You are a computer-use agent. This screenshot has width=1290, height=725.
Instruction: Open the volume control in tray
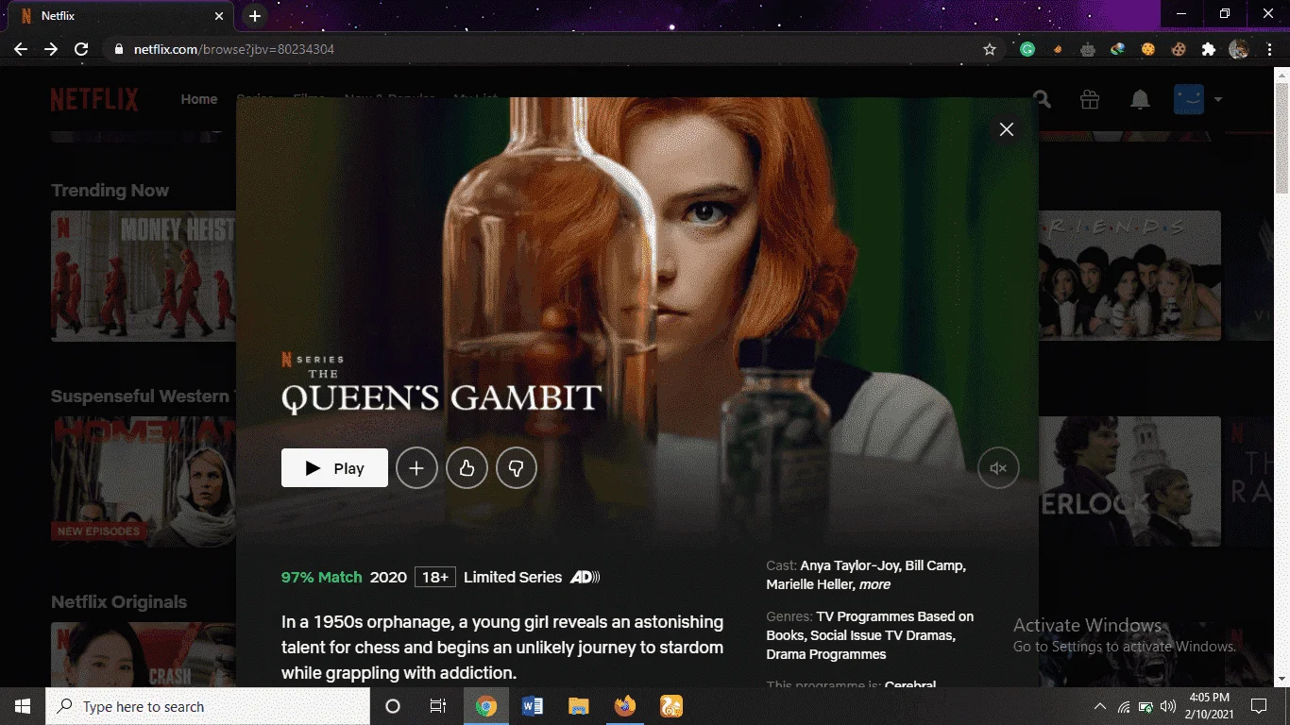1168,706
